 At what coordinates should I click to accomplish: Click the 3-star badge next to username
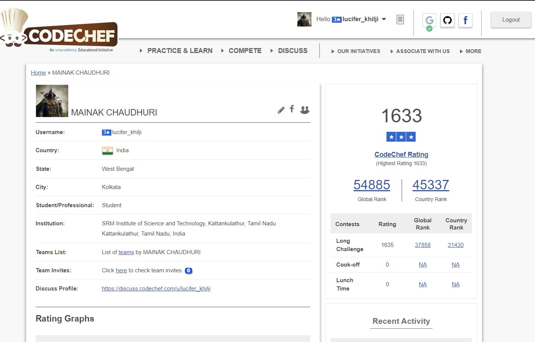tap(106, 133)
